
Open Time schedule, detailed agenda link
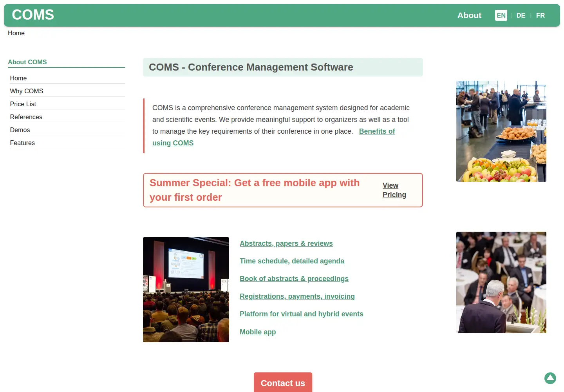coord(292,261)
